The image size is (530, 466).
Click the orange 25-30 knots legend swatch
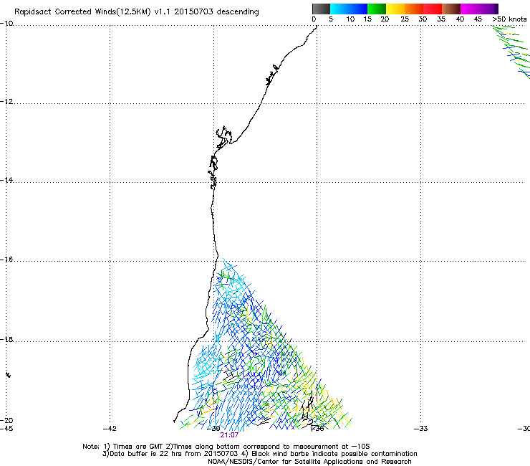(x=414, y=9)
